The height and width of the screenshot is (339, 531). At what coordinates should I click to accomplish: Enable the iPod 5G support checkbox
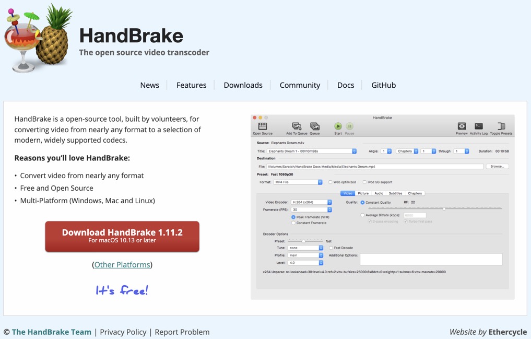(365, 182)
